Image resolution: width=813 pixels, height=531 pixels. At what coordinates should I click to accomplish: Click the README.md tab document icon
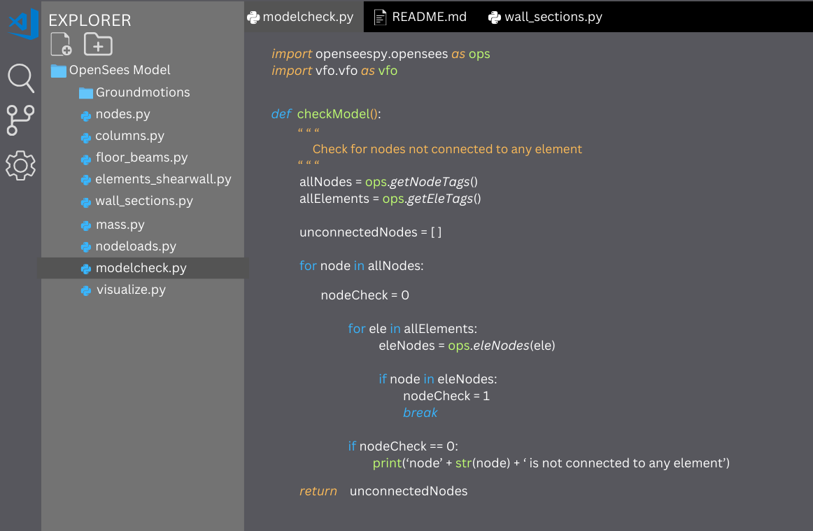380,17
